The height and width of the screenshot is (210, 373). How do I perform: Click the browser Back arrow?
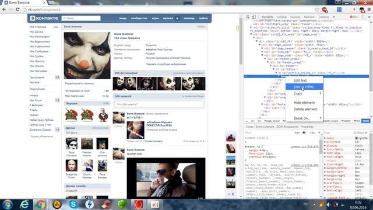[x=4, y=9]
